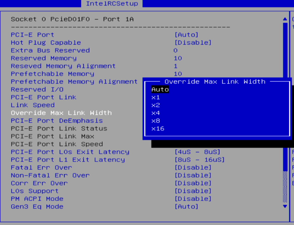The width and height of the screenshot is (294, 225).
Task: Select Reseved Memory Alignment value 1
Action: click(x=175, y=66)
